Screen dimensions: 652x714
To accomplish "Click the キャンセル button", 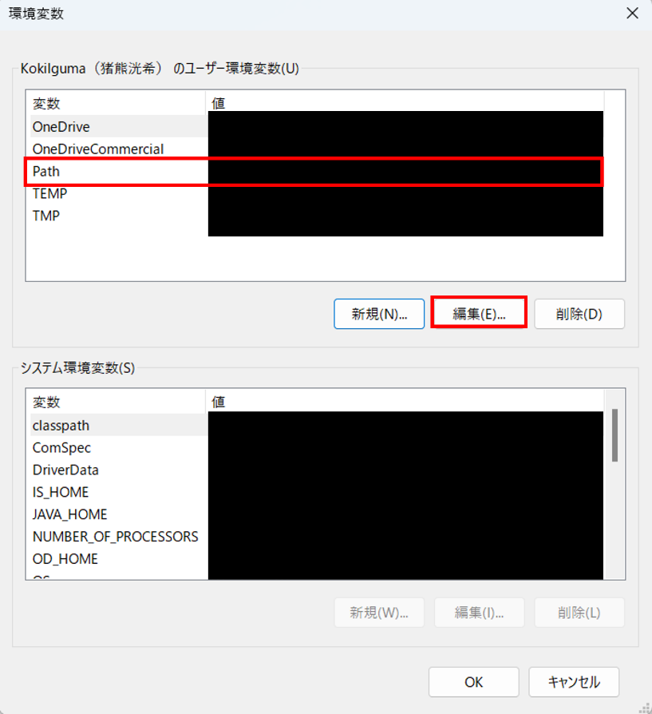I will click(x=574, y=682).
